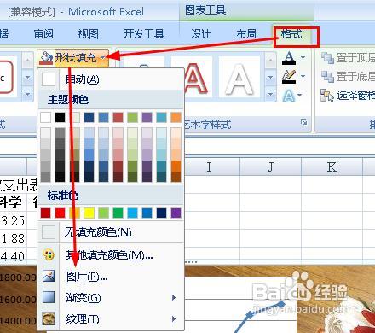The image size is (375, 333).
Task: Open the 渐变(G) gradient submenu
Action: point(111,298)
